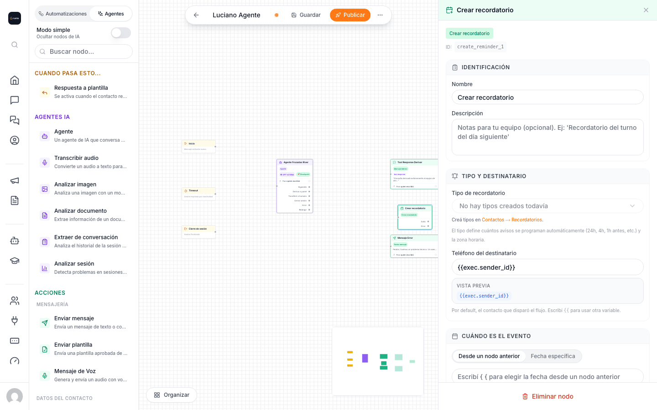Click the create_reminder_1 ID text

click(x=480, y=46)
